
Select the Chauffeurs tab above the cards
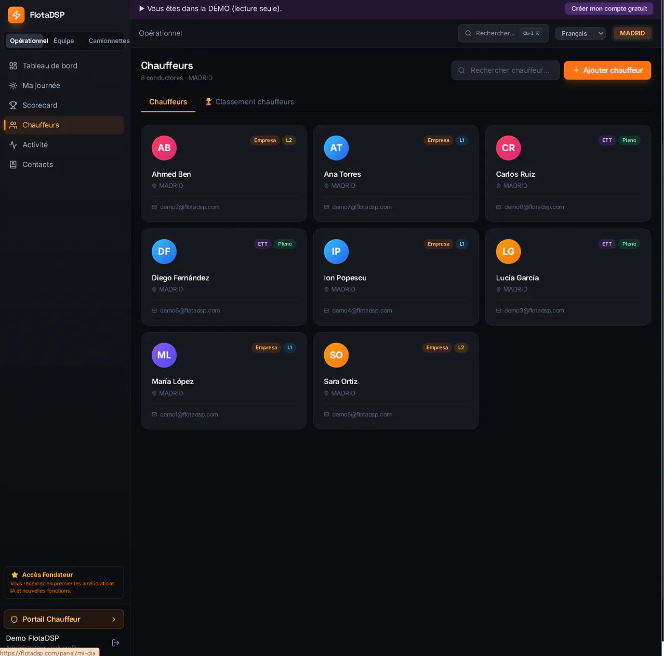168,102
